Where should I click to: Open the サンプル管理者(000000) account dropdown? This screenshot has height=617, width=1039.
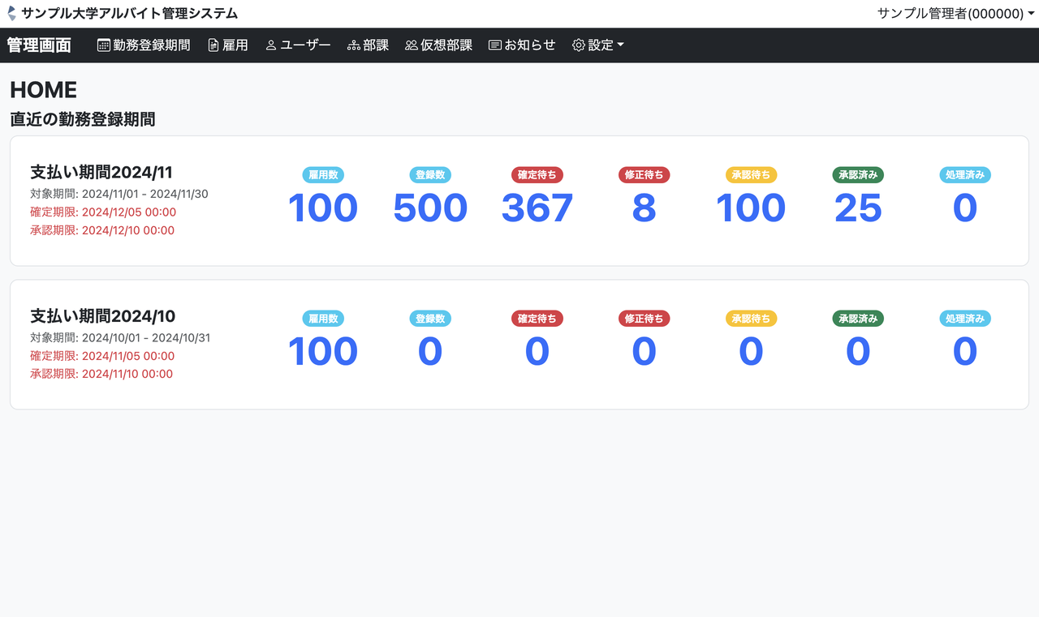click(x=956, y=14)
